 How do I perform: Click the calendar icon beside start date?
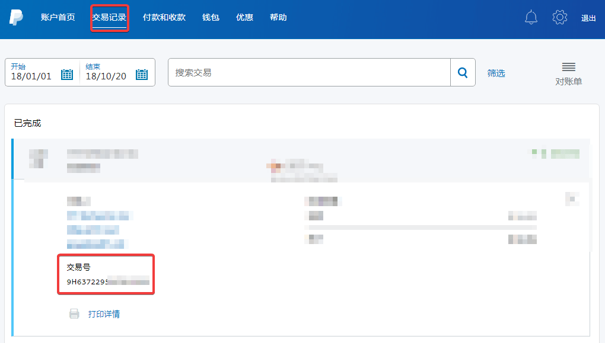[67, 75]
